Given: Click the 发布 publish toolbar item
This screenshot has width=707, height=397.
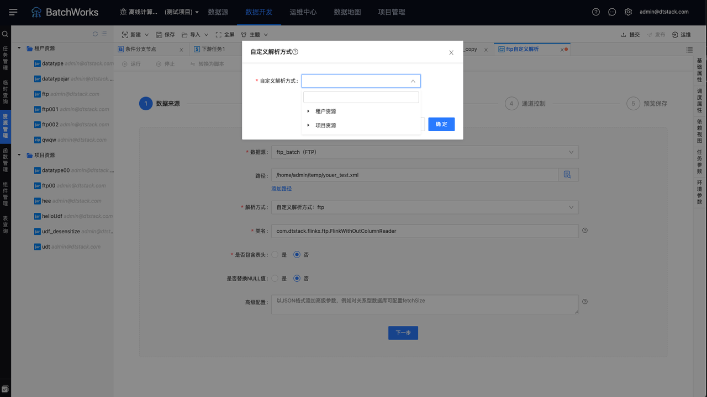Looking at the screenshot, I should pyautogui.click(x=656, y=35).
